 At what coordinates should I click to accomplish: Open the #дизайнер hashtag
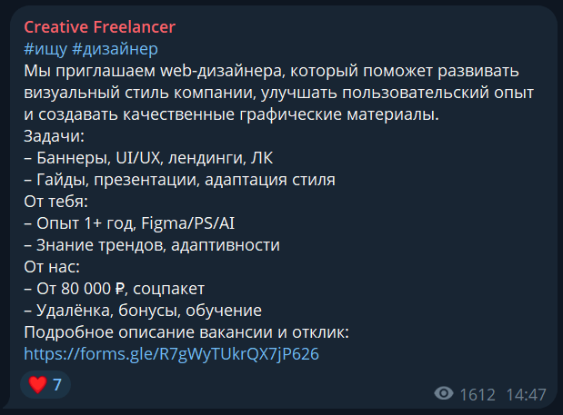[x=115, y=49]
